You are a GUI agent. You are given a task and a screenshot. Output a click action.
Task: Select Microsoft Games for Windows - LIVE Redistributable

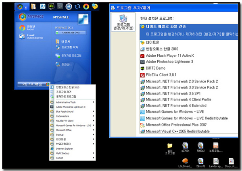tap(189, 118)
